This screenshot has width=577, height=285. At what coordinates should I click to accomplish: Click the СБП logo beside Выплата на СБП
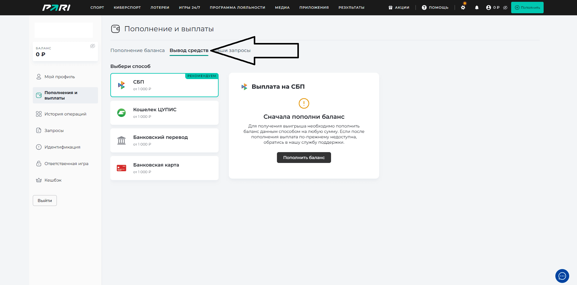tap(244, 87)
